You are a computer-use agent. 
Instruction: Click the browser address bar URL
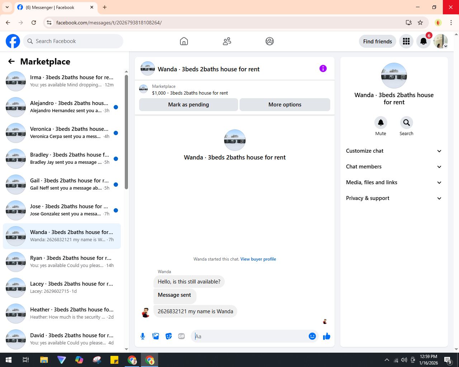click(109, 23)
